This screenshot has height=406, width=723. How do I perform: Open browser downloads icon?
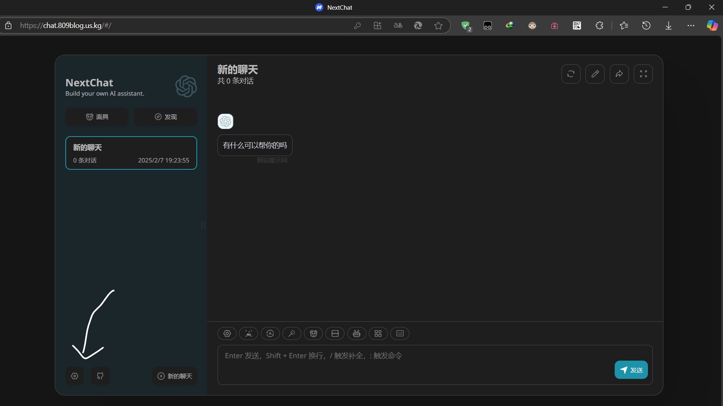(x=669, y=26)
